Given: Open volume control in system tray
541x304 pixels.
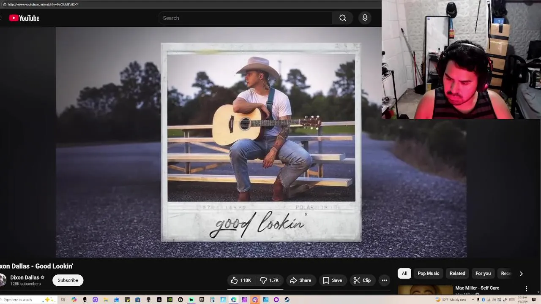Looking at the screenshot, I should [494, 300].
